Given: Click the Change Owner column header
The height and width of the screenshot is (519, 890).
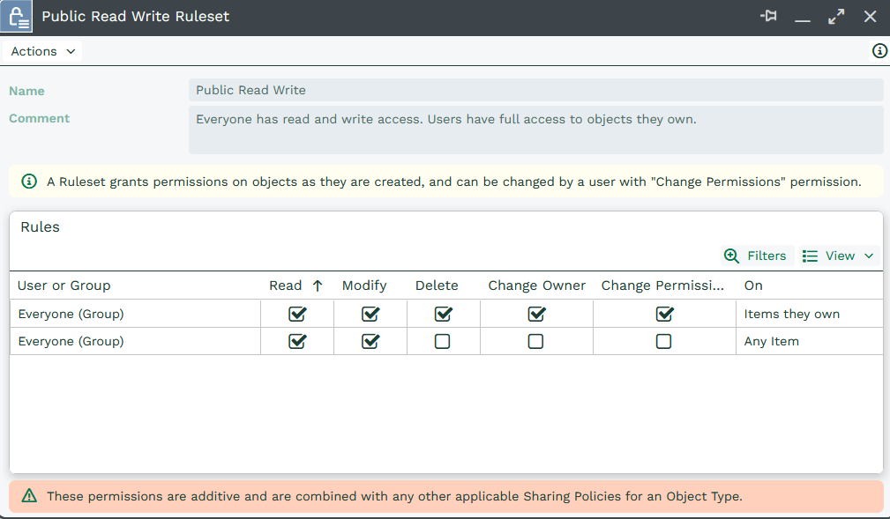Looking at the screenshot, I should 536,285.
